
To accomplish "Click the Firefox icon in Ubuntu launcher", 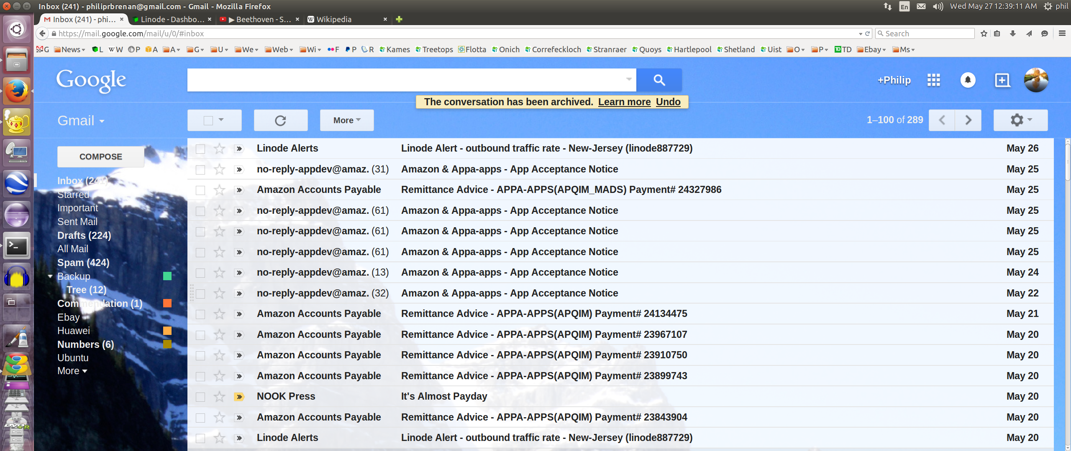I will [x=16, y=91].
